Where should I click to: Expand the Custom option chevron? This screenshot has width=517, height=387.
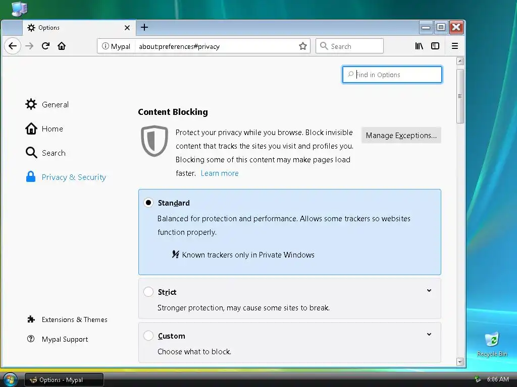tap(429, 335)
